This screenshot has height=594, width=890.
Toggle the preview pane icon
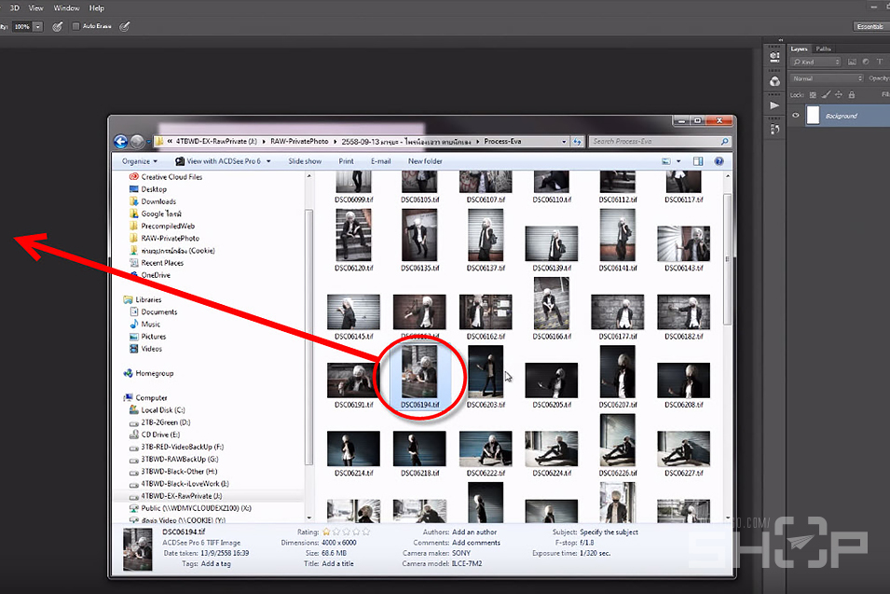698,161
